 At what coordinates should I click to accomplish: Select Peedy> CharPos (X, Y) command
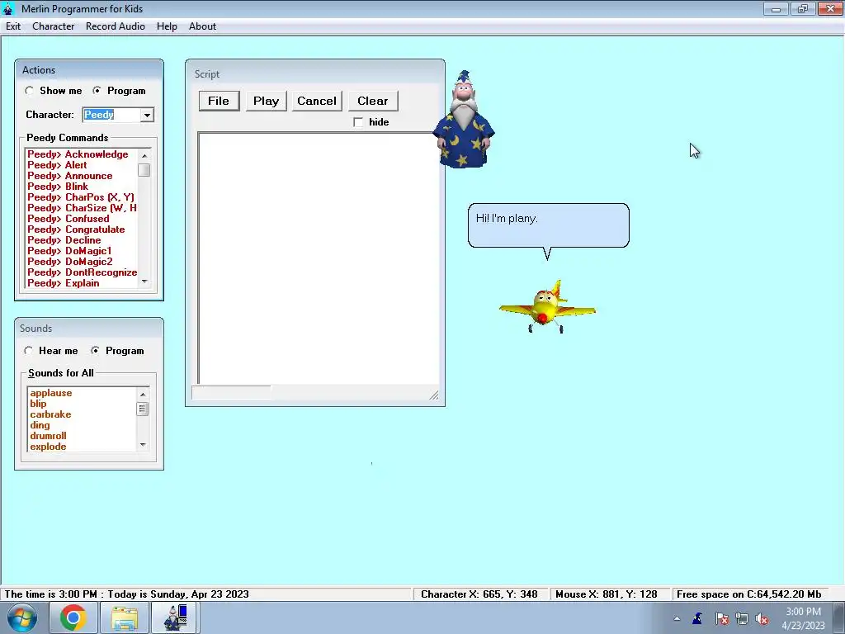click(x=81, y=197)
